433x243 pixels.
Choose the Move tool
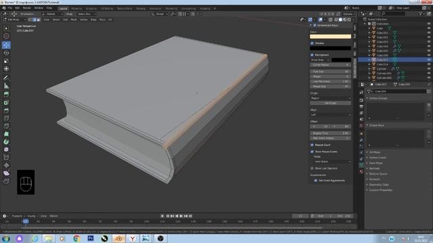(6, 45)
